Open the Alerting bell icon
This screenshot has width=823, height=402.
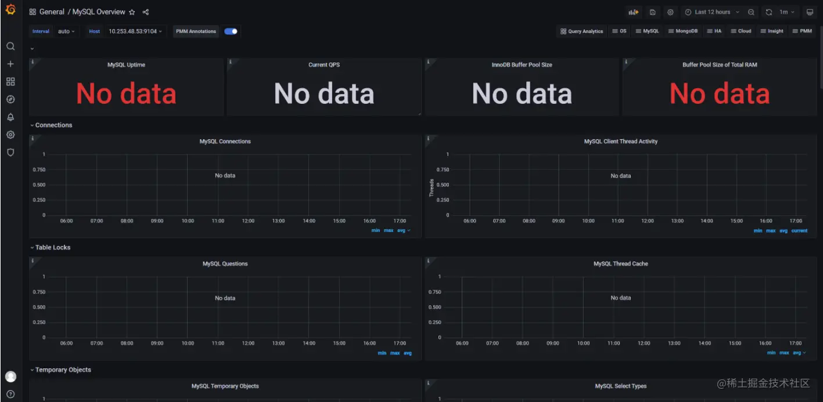(x=10, y=117)
